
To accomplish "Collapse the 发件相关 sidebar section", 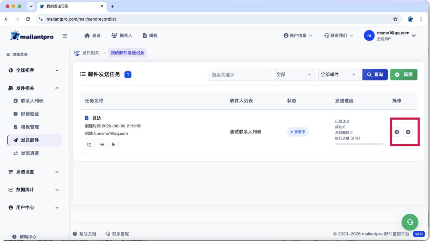I will coord(34,88).
